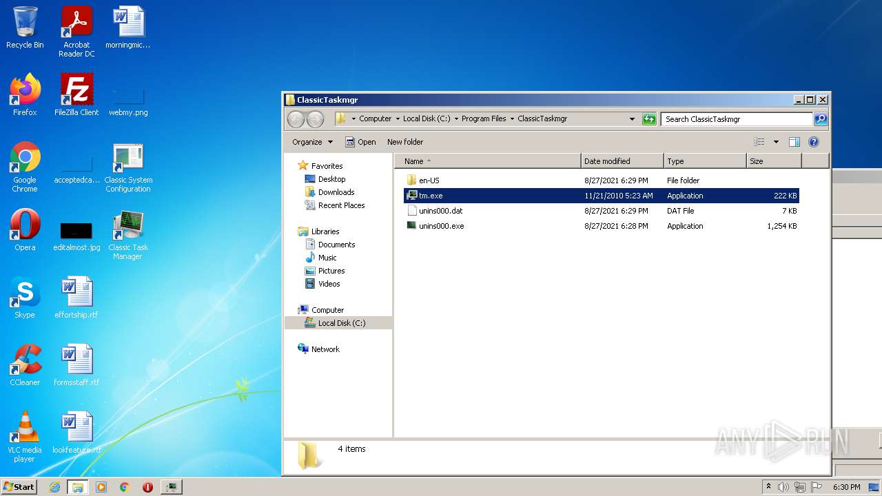Navigate to Program Files in address bar
The image size is (882, 496).
pos(484,119)
